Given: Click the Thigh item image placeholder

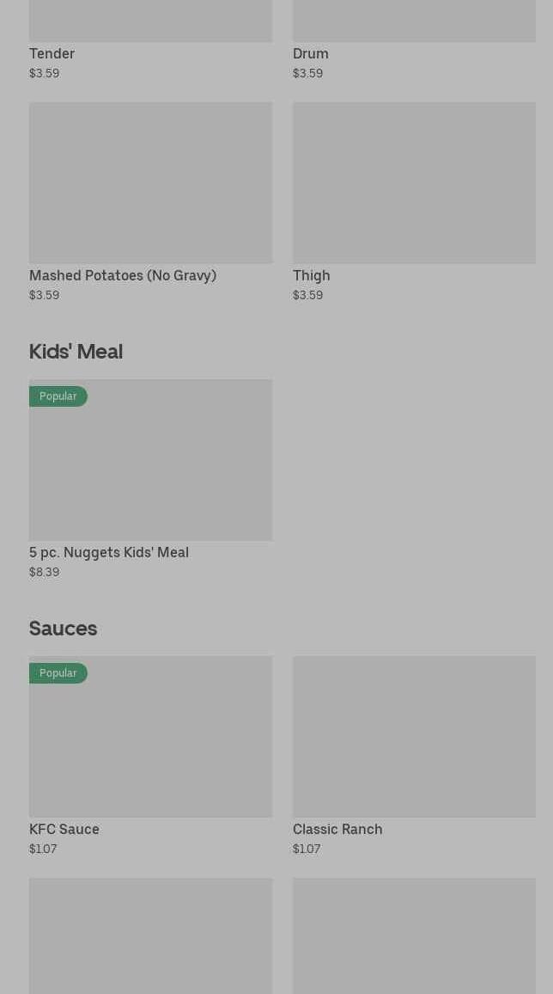Looking at the screenshot, I should point(414,182).
